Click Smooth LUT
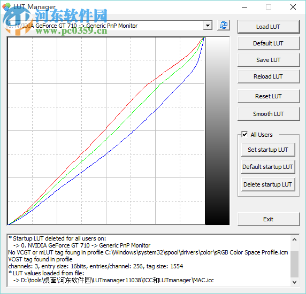 (x=269, y=114)
